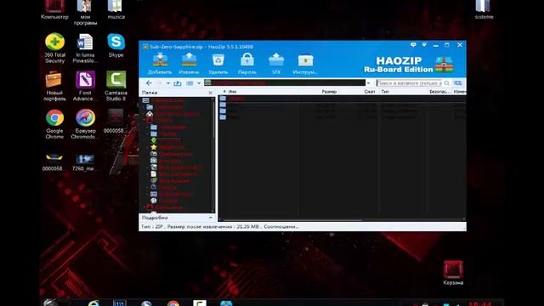Launch the Браузер Chromodo desktop icon
The image size is (544, 306).
pos(85,124)
